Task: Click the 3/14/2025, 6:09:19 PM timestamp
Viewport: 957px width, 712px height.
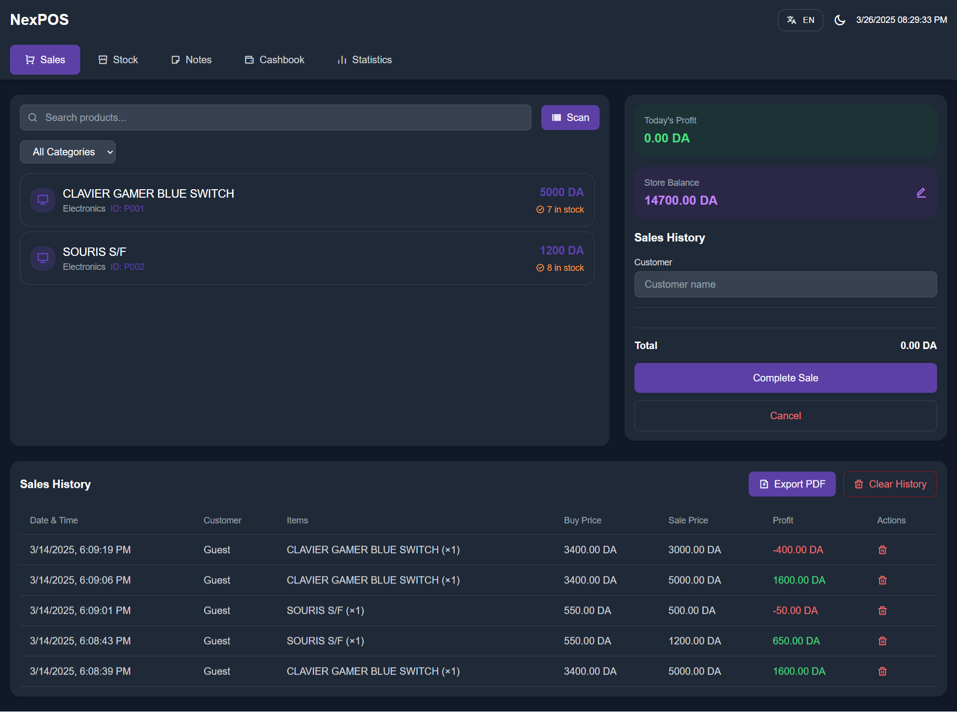Action: 80,550
